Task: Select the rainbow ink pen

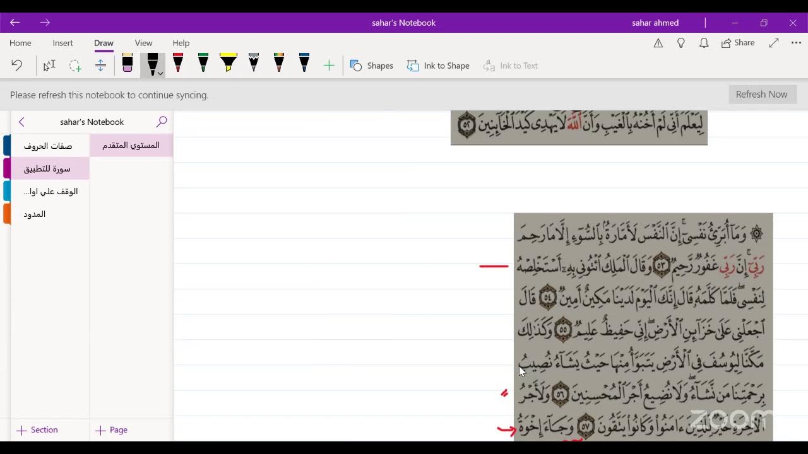Action: click(x=279, y=63)
